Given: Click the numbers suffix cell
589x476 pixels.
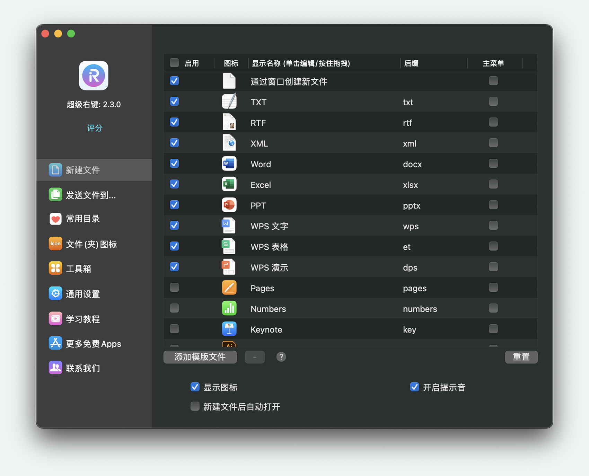Looking at the screenshot, I should (x=420, y=309).
